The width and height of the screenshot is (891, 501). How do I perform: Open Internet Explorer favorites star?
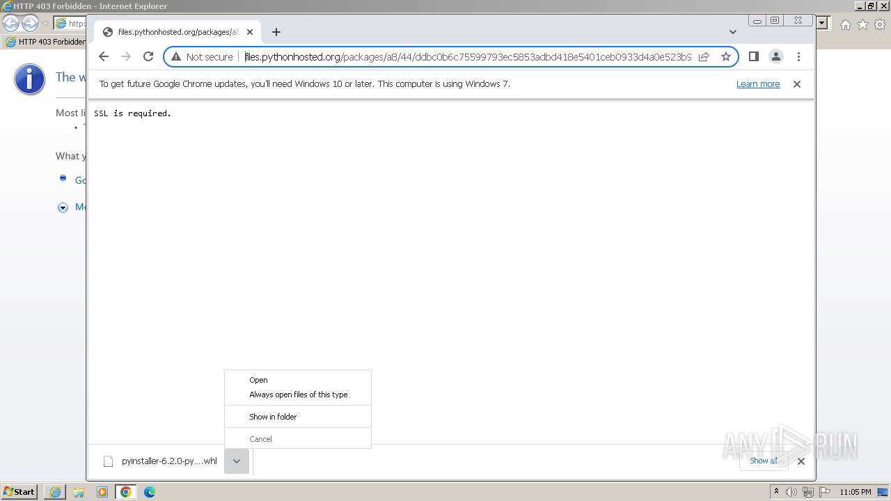click(x=862, y=24)
